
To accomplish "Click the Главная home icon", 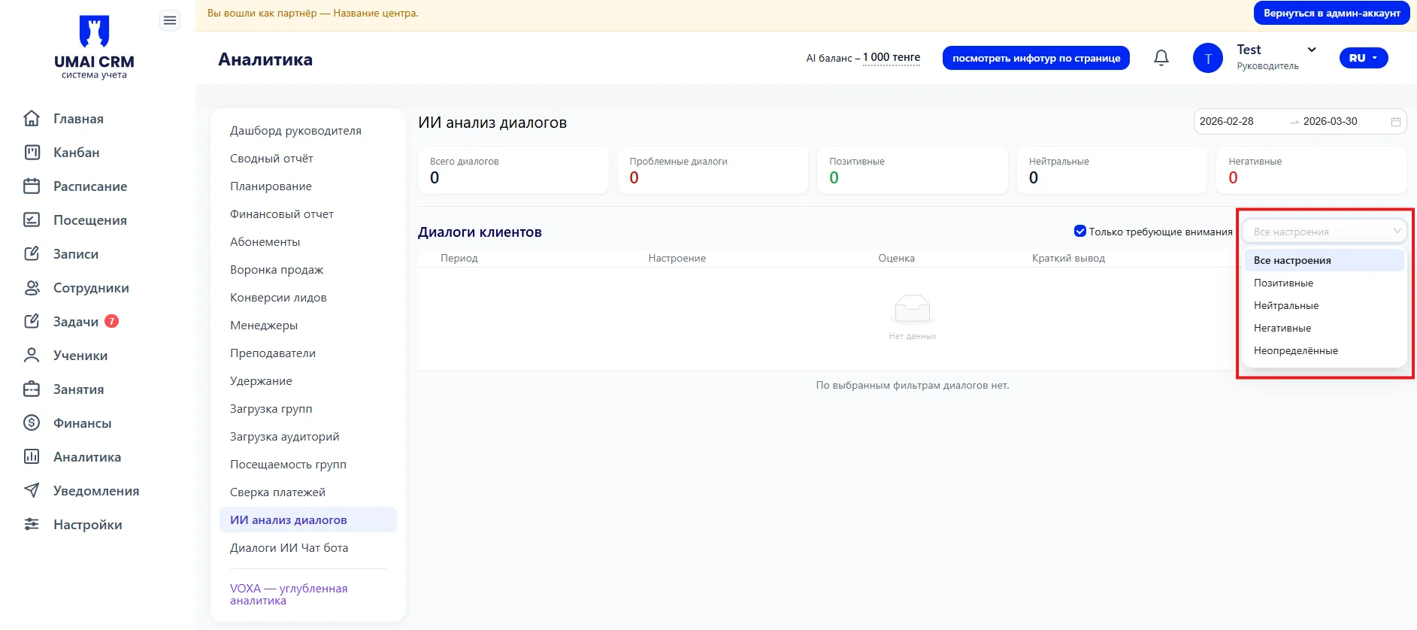I will click(x=32, y=119).
